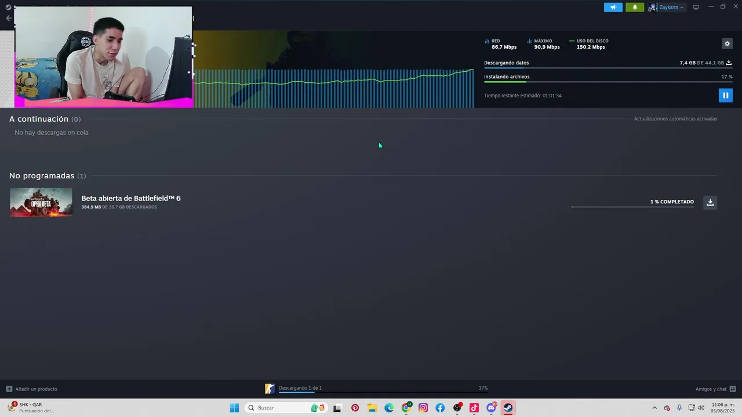Open Amigos y chat panel
The height and width of the screenshot is (417, 742).
tap(711, 389)
